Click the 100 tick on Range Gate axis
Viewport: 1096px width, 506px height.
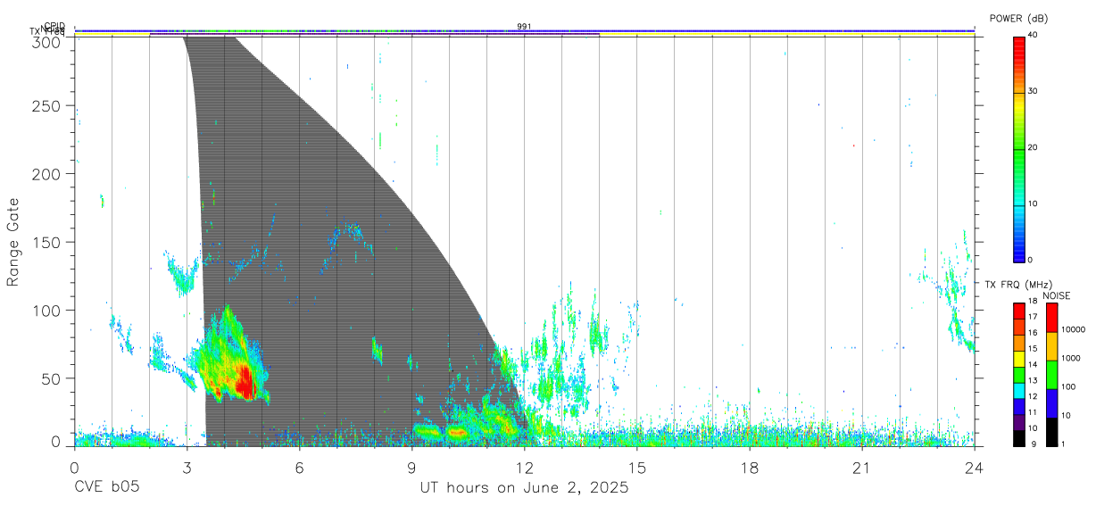point(48,310)
